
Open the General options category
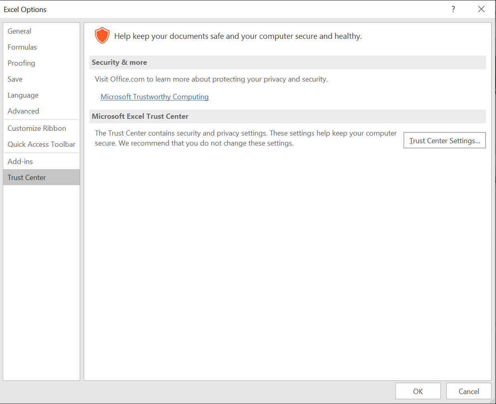pos(41,31)
